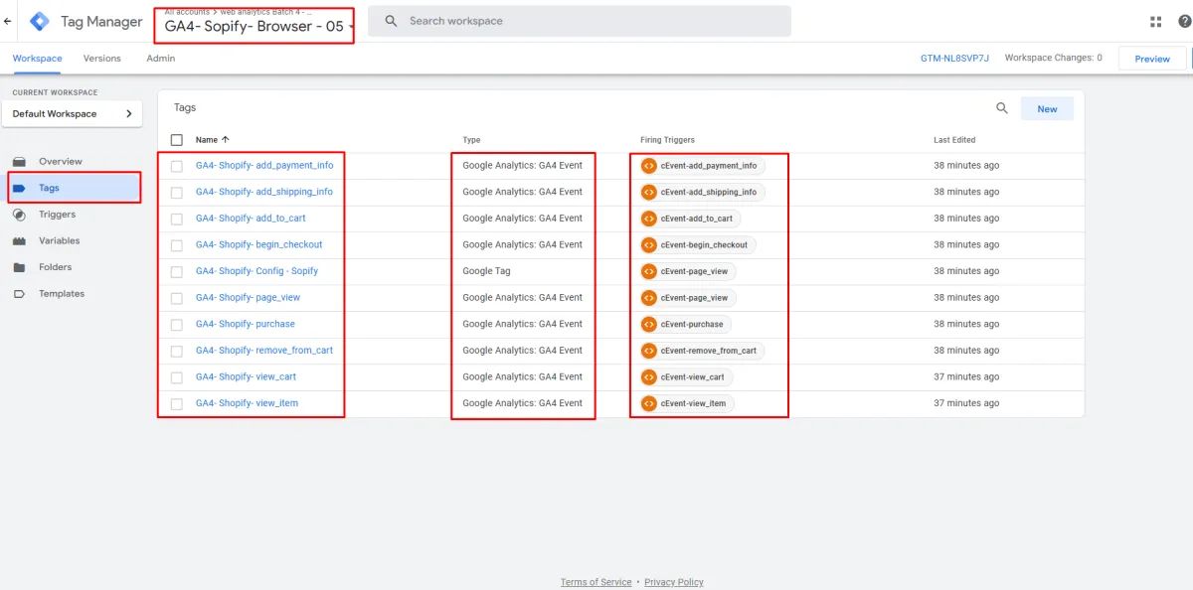Check the box for begin_checkout tag
The width and height of the screenshot is (1193, 590).
click(177, 245)
